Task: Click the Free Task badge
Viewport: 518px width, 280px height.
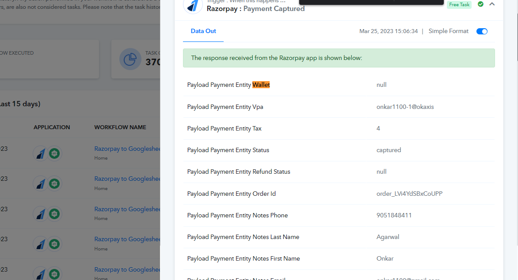Action: pos(459,4)
